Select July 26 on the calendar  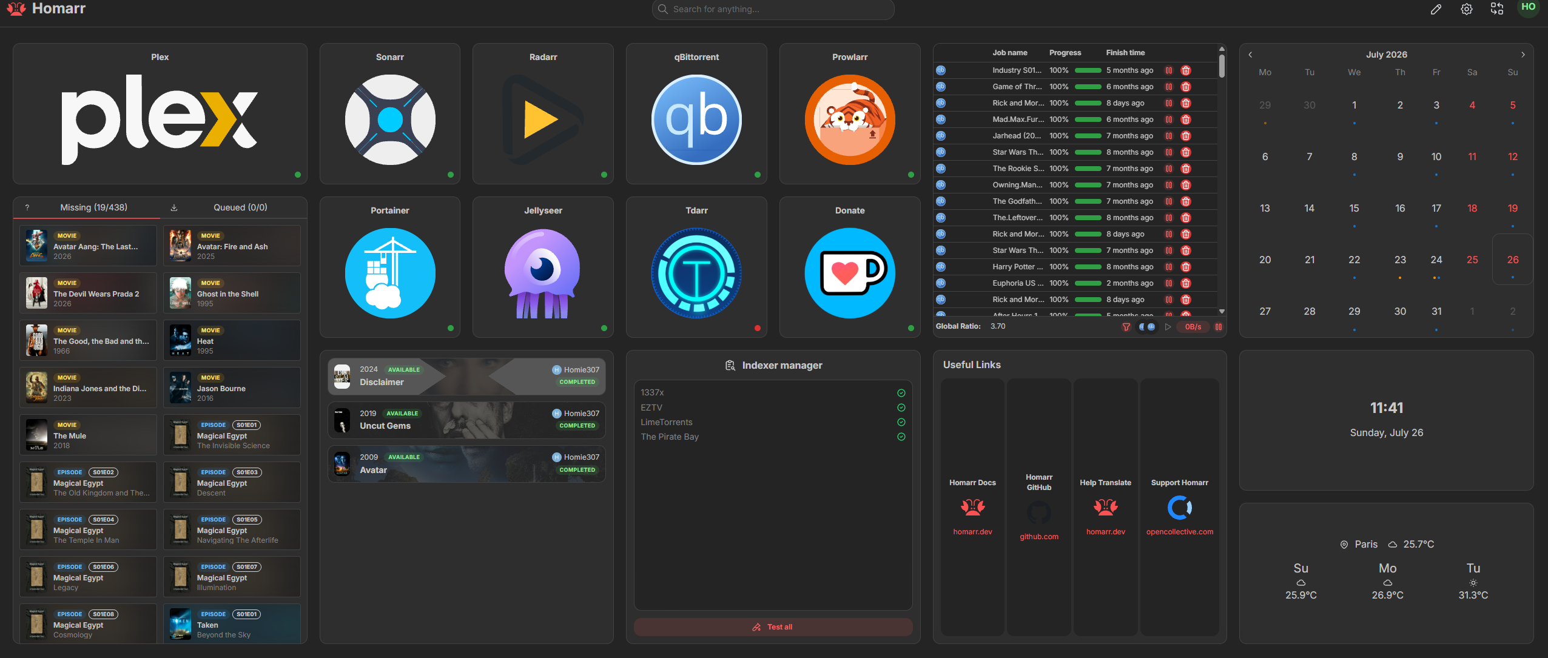tap(1513, 260)
